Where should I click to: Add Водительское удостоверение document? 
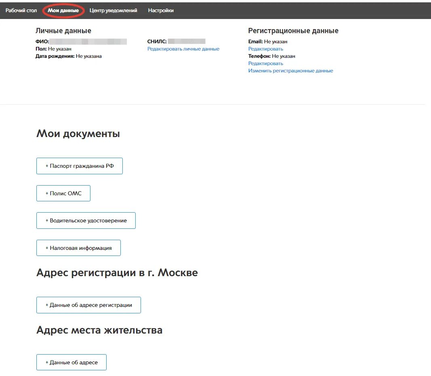[x=86, y=221]
